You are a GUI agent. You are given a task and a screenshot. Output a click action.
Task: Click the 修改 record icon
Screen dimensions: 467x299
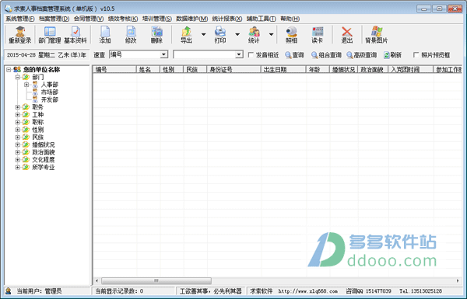tap(131, 35)
